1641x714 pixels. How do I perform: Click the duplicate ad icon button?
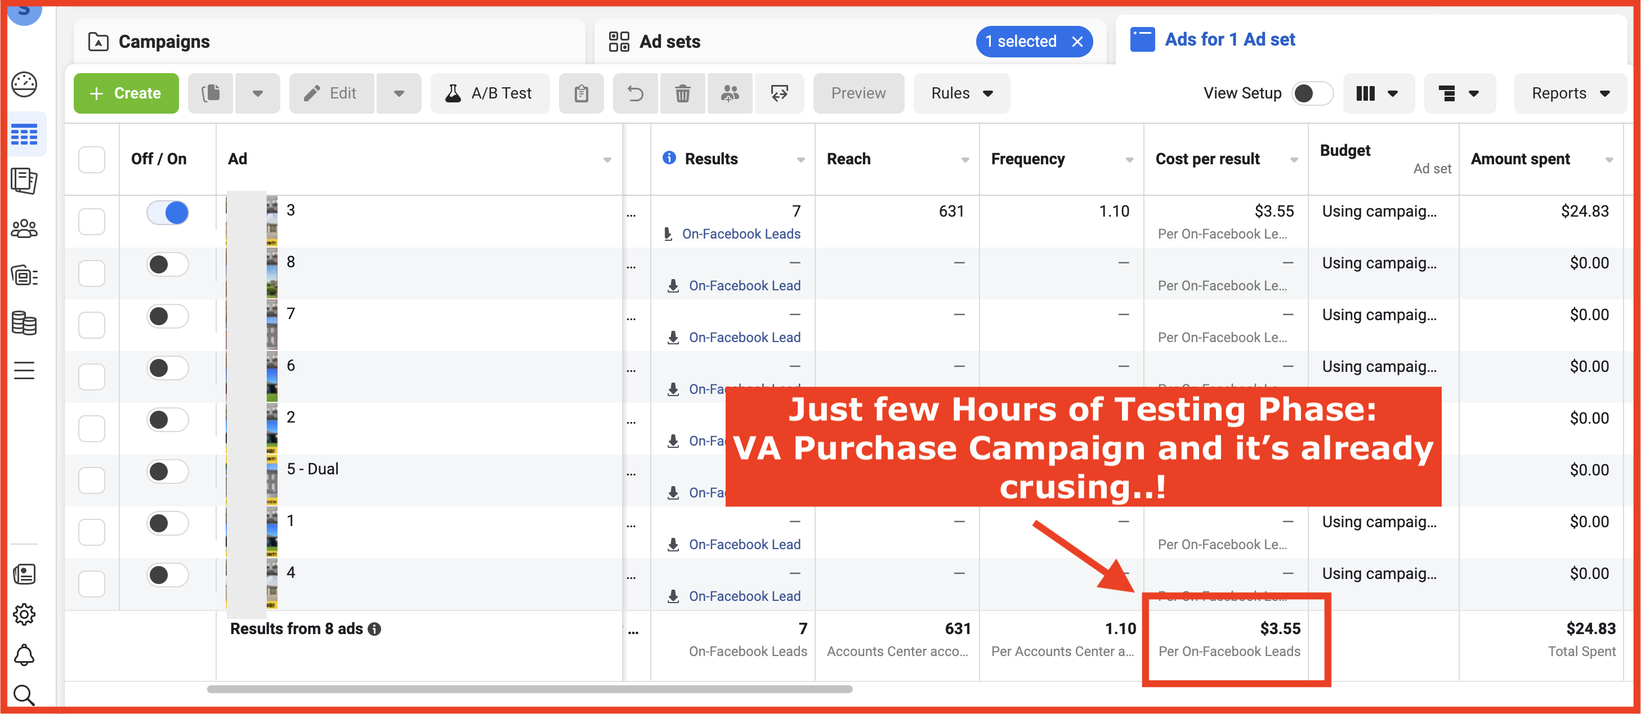click(210, 93)
